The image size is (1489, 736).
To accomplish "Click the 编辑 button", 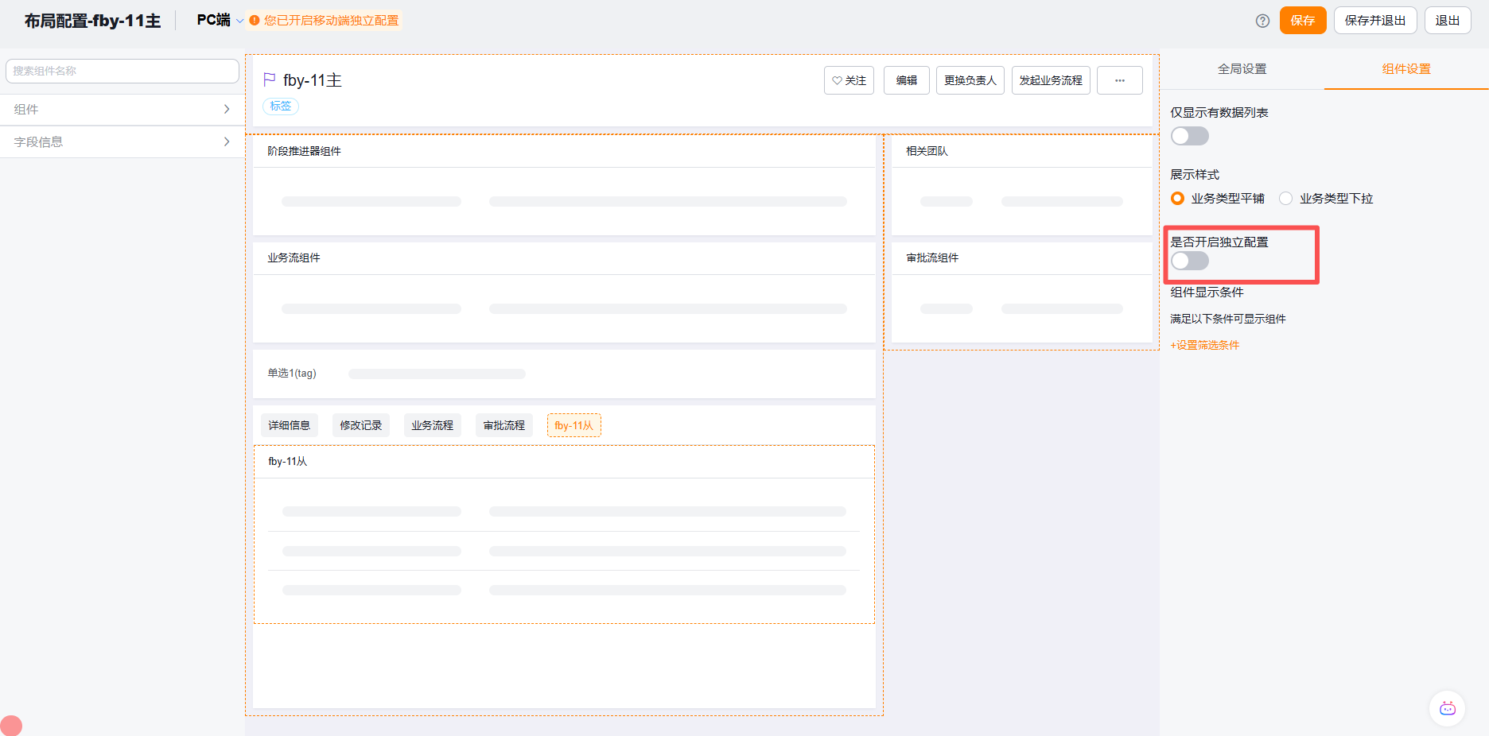I will coord(906,80).
